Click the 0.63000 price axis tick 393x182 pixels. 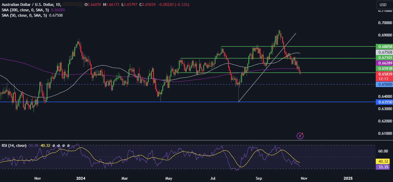tap(385, 109)
